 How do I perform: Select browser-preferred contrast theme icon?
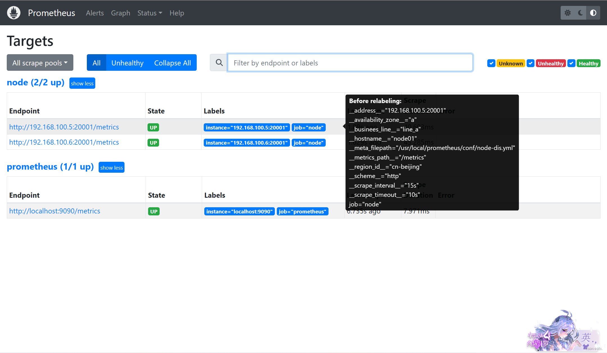(x=593, y=13)
